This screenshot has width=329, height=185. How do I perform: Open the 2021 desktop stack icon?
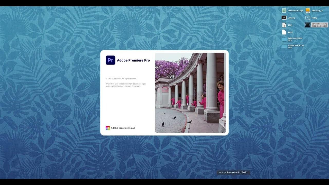(284, 25)
